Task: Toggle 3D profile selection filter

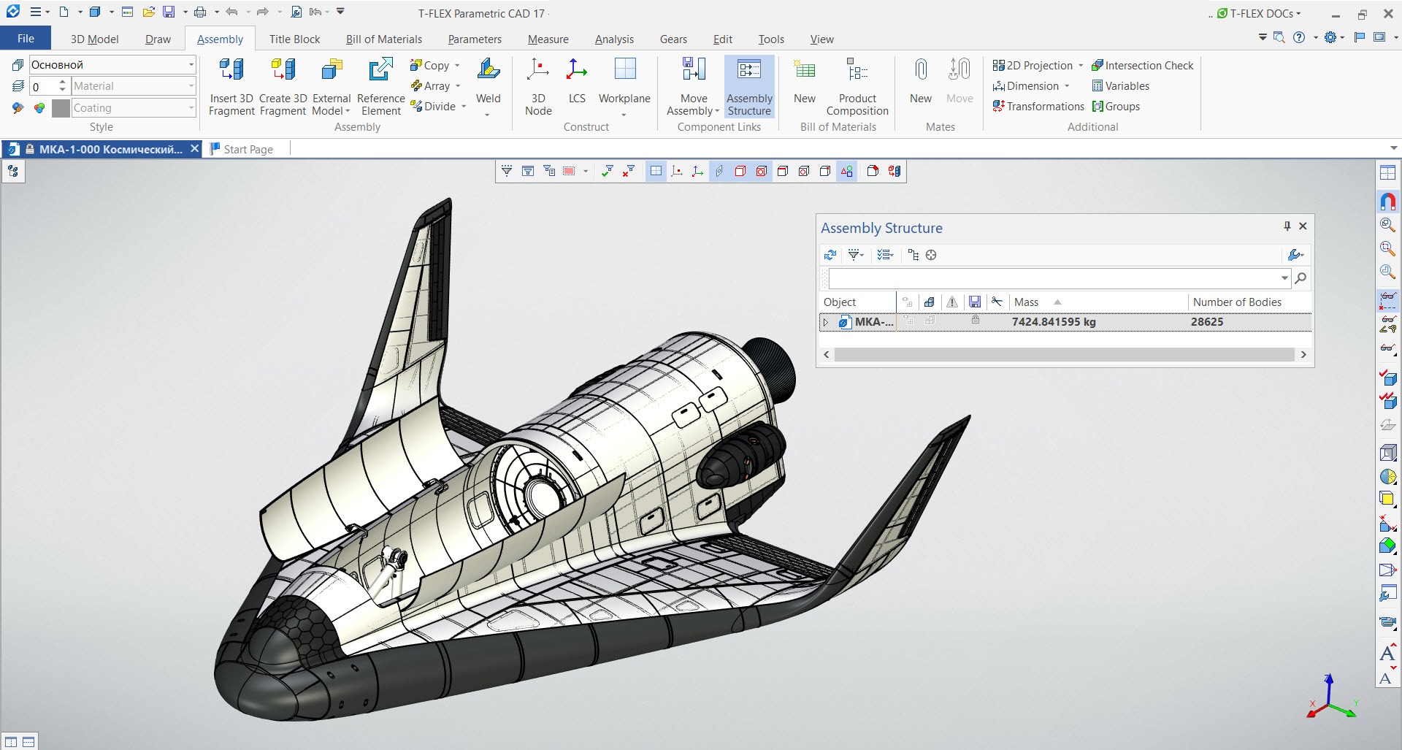Action: click(719, 172)
